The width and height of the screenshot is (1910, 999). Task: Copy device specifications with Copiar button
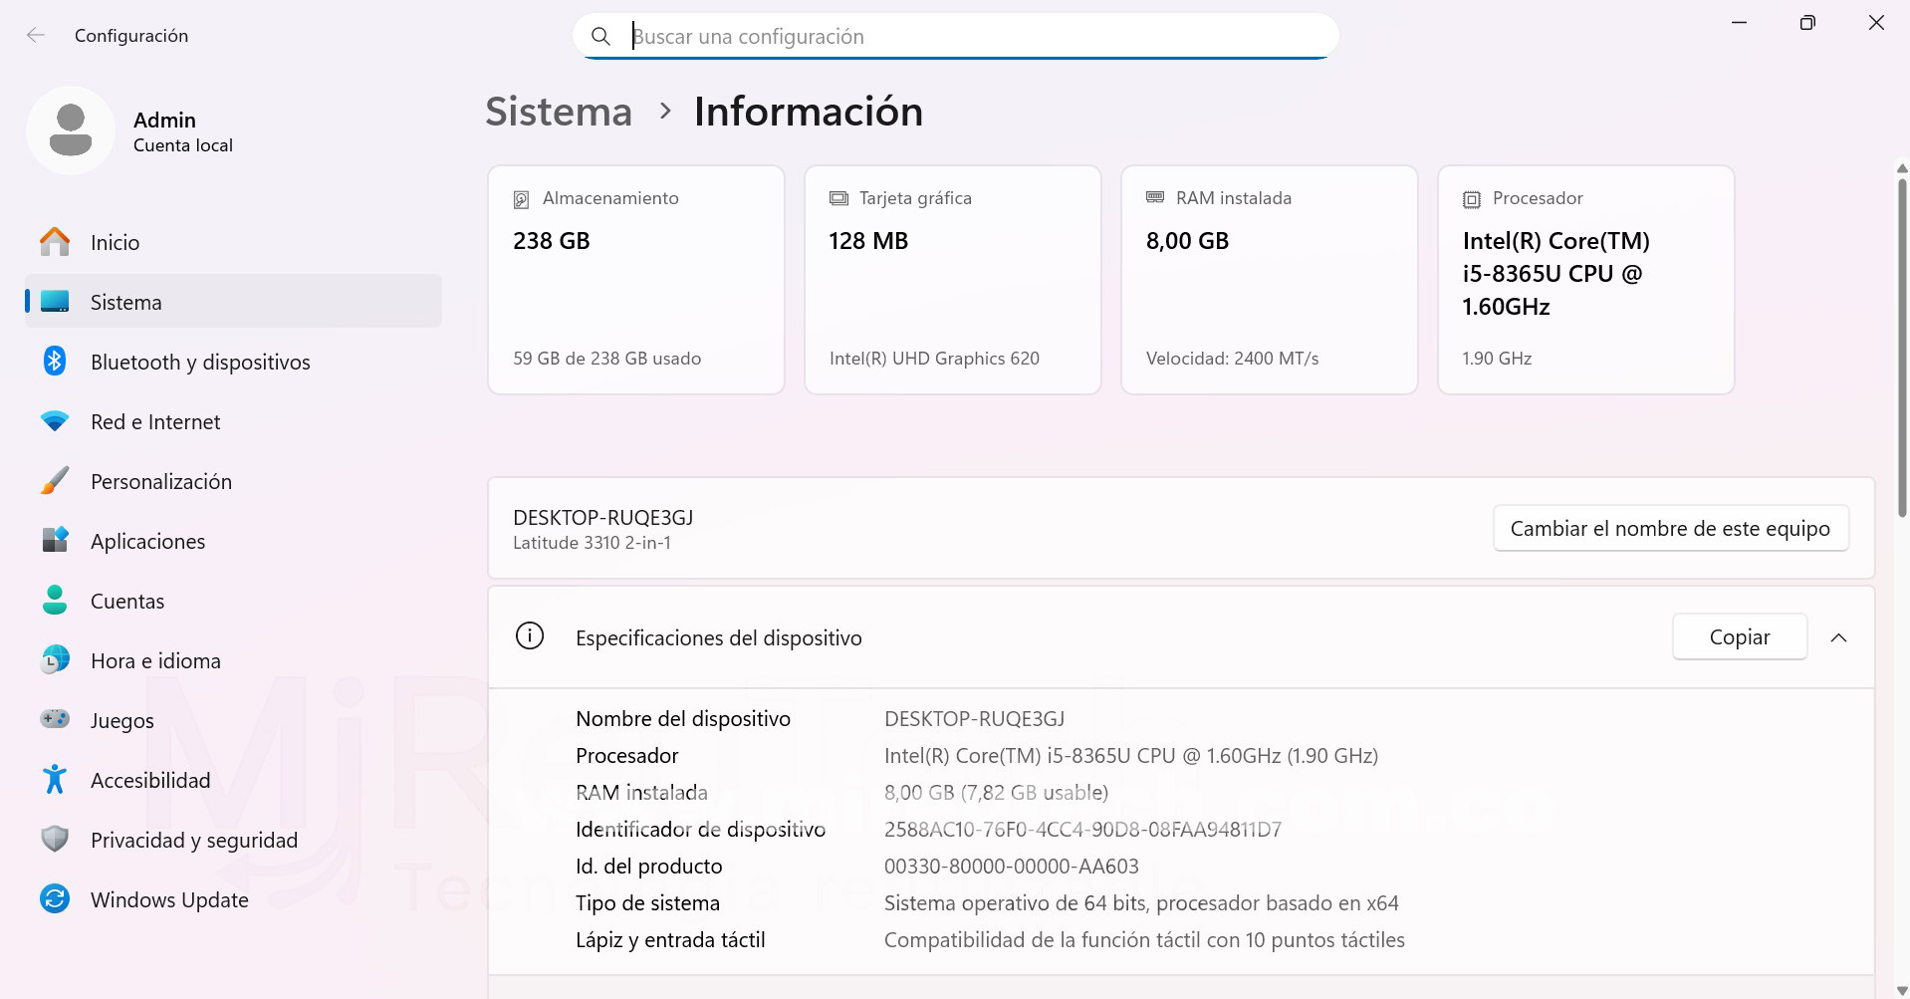pyautogui.click(x=1739, y=637)
